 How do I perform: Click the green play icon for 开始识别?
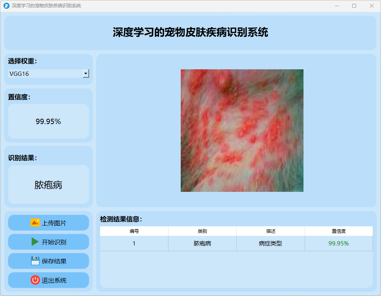pyautogui.click(x=35, y=242)
